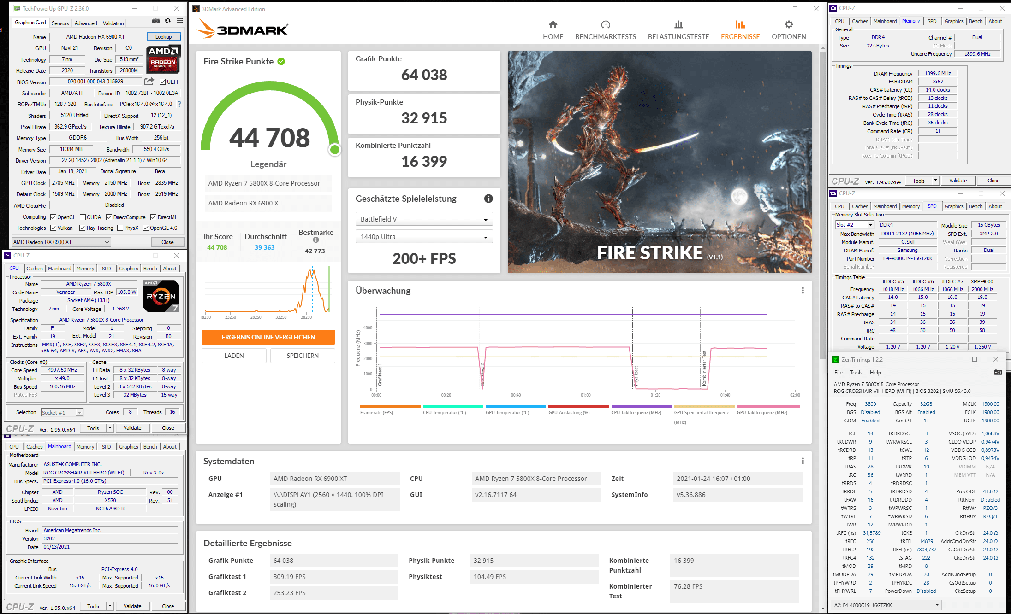Screen dimensions: 1011x614
Task: Expand the Tools arrow in CPU-Z Memory window
Action: pos(935,181)
